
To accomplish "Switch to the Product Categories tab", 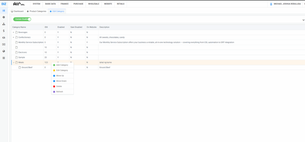I will coord(36,11).
